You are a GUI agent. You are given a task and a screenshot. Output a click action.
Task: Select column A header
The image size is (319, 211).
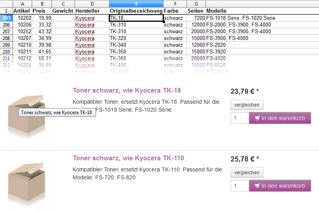(x=22, y=4)
